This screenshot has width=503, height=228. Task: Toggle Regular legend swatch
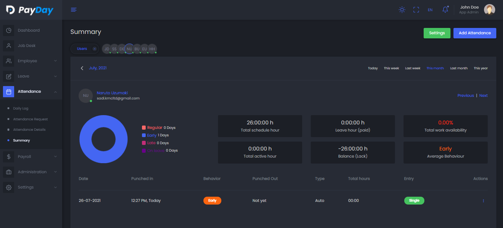[144, 128]
